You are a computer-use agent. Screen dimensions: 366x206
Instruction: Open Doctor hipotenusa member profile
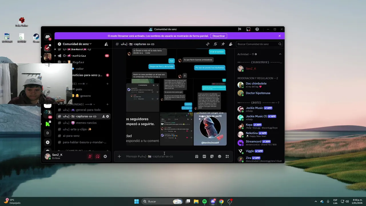pos(259,93)
